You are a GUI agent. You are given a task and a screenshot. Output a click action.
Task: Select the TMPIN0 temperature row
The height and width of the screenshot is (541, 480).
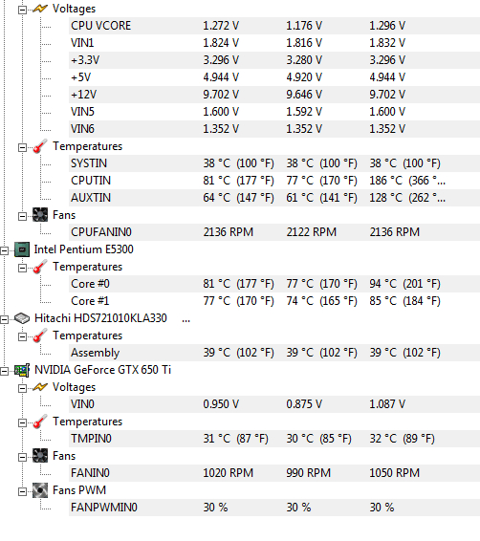tap(274, 439)
